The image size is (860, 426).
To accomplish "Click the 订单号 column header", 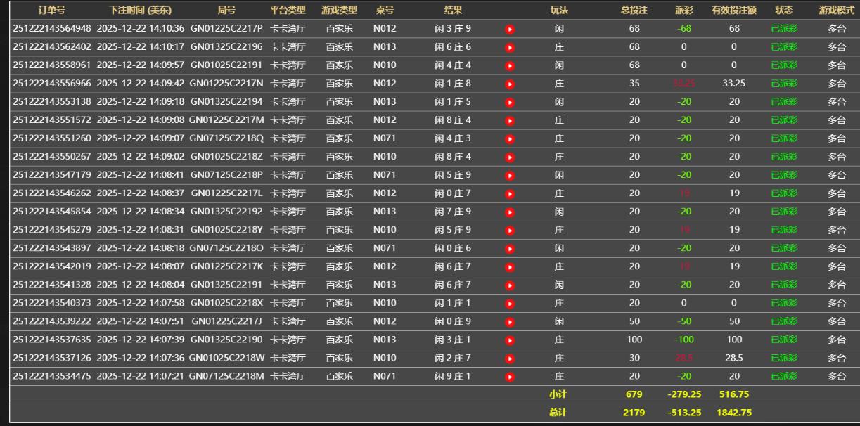I will (52, 11).
